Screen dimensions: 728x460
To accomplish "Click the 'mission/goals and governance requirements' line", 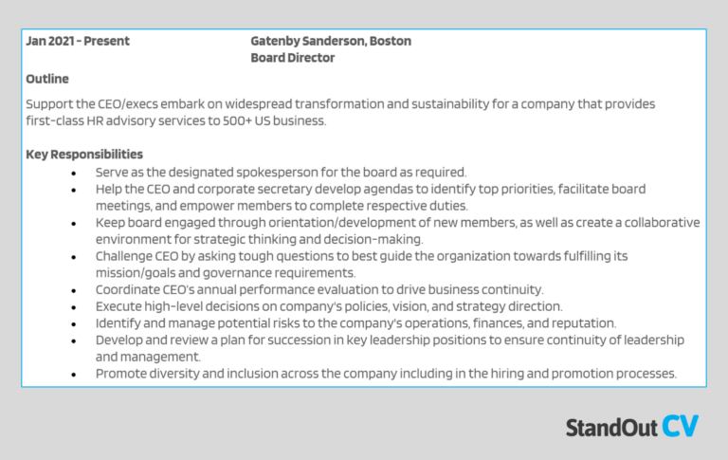I will pos(226,273).
